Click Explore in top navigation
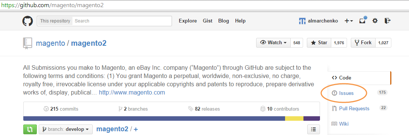Viewport: 409px width, 135px height. pos(188,21)
